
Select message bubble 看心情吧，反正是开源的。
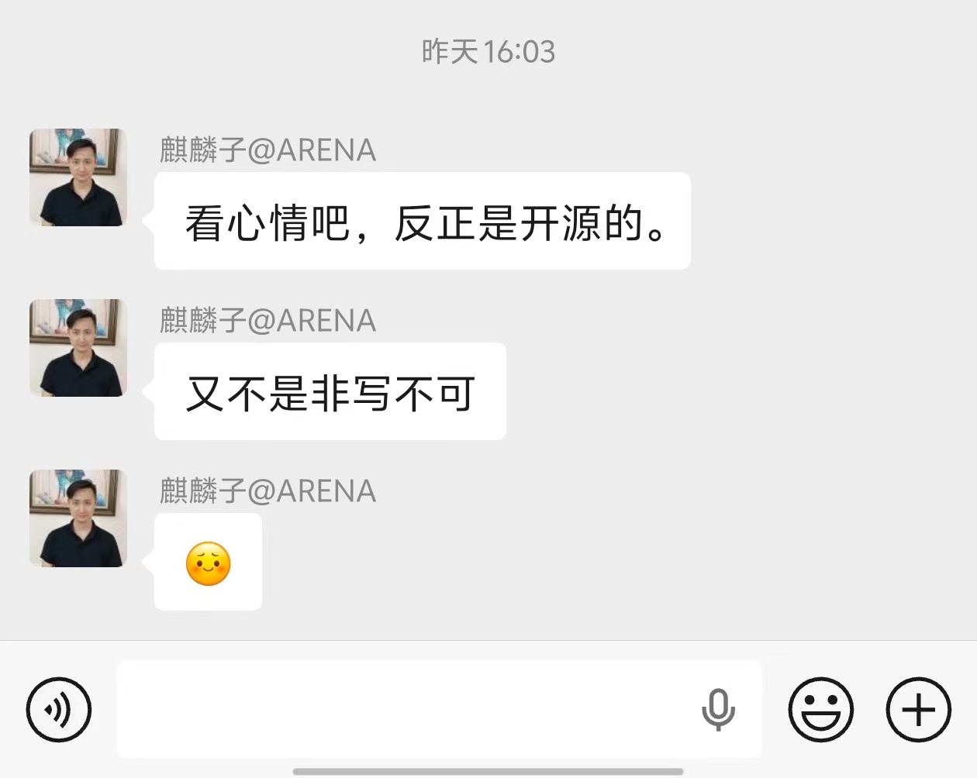pyautogui.click(x=423, y=221)
